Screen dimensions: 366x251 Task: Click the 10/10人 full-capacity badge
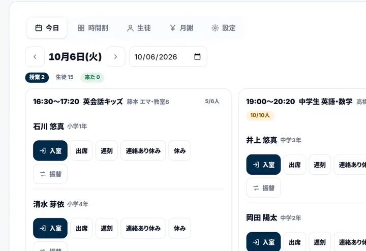(x=260, y=115)
